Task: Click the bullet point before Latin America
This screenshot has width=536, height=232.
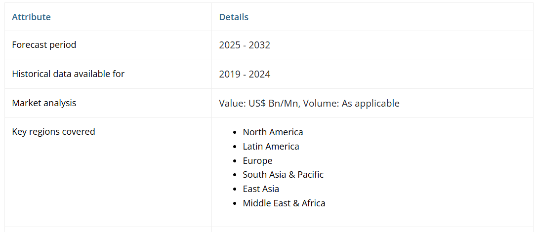Action: 235,147
